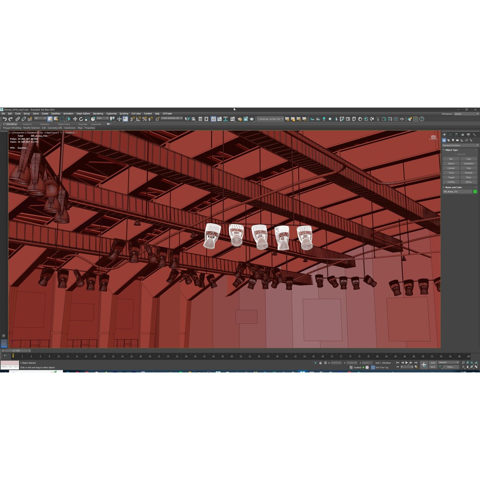Collapse the Object Type rollout
This screenshot has height=480, width=480.
click(451, 150)
